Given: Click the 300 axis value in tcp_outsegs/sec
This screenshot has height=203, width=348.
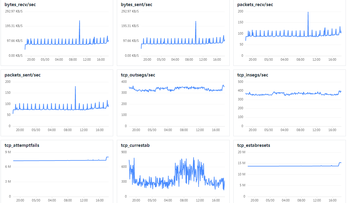Looking at the screenshot, I should (x=124, y=93).
